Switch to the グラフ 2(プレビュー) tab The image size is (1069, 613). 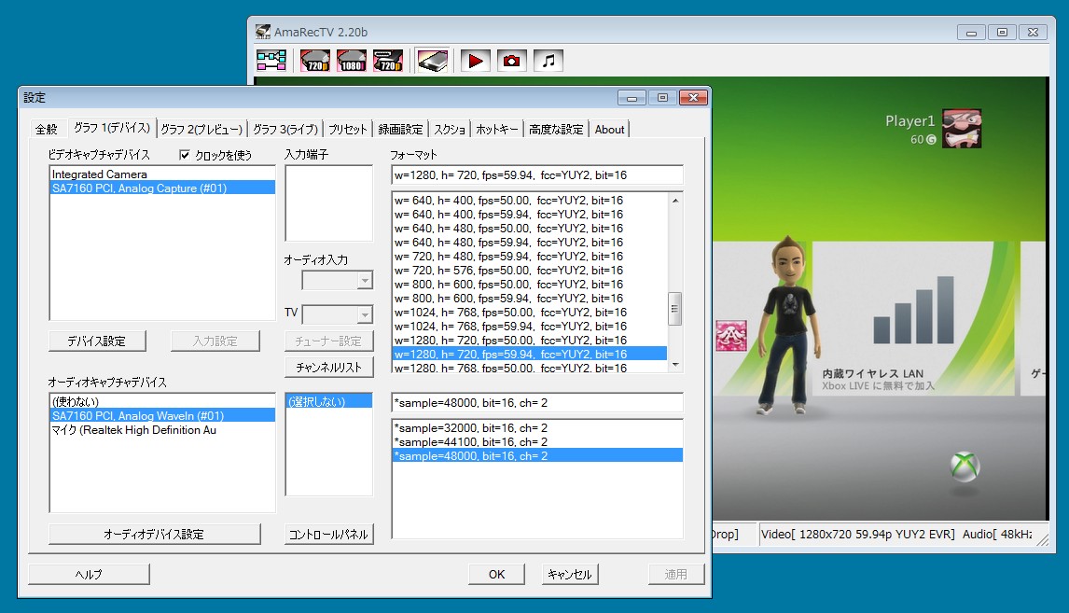click(201, 129)
